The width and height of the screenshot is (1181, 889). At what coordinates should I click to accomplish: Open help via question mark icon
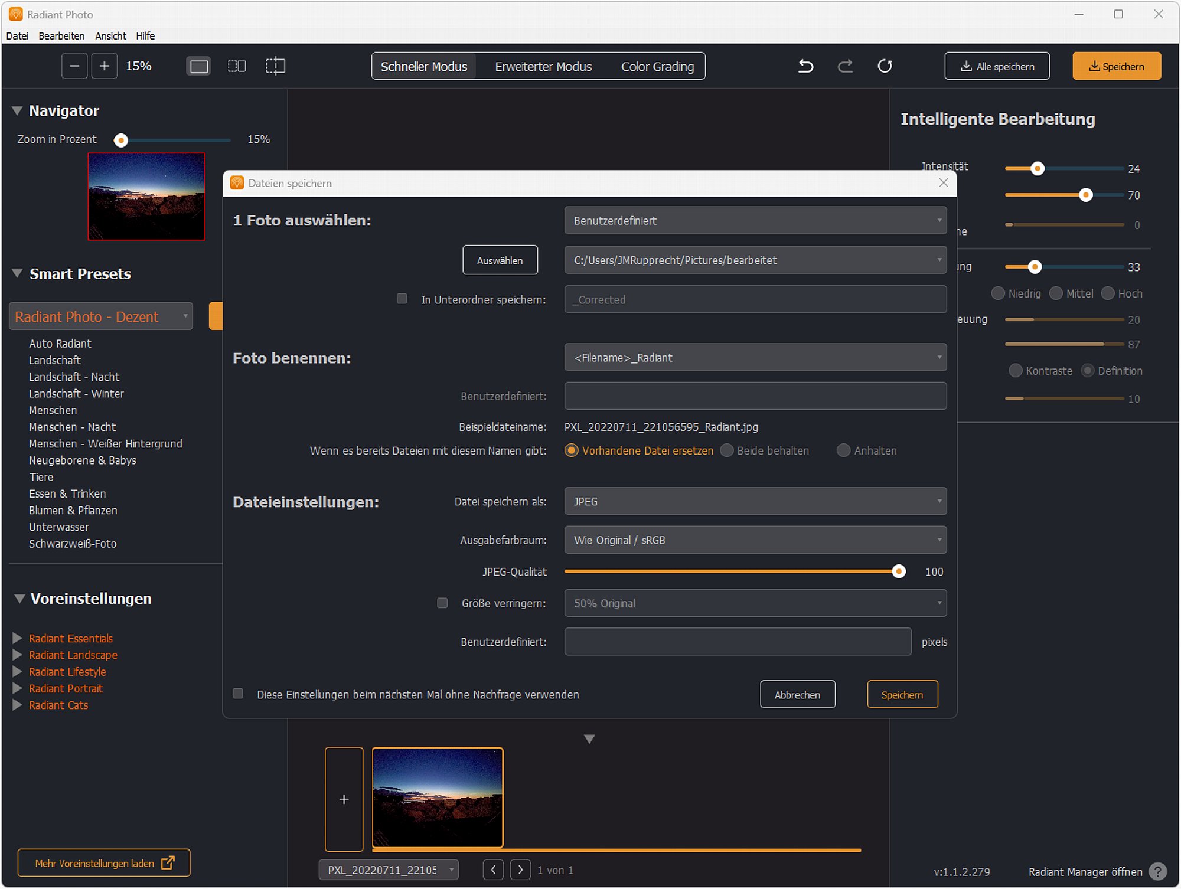pos(1158,871)
